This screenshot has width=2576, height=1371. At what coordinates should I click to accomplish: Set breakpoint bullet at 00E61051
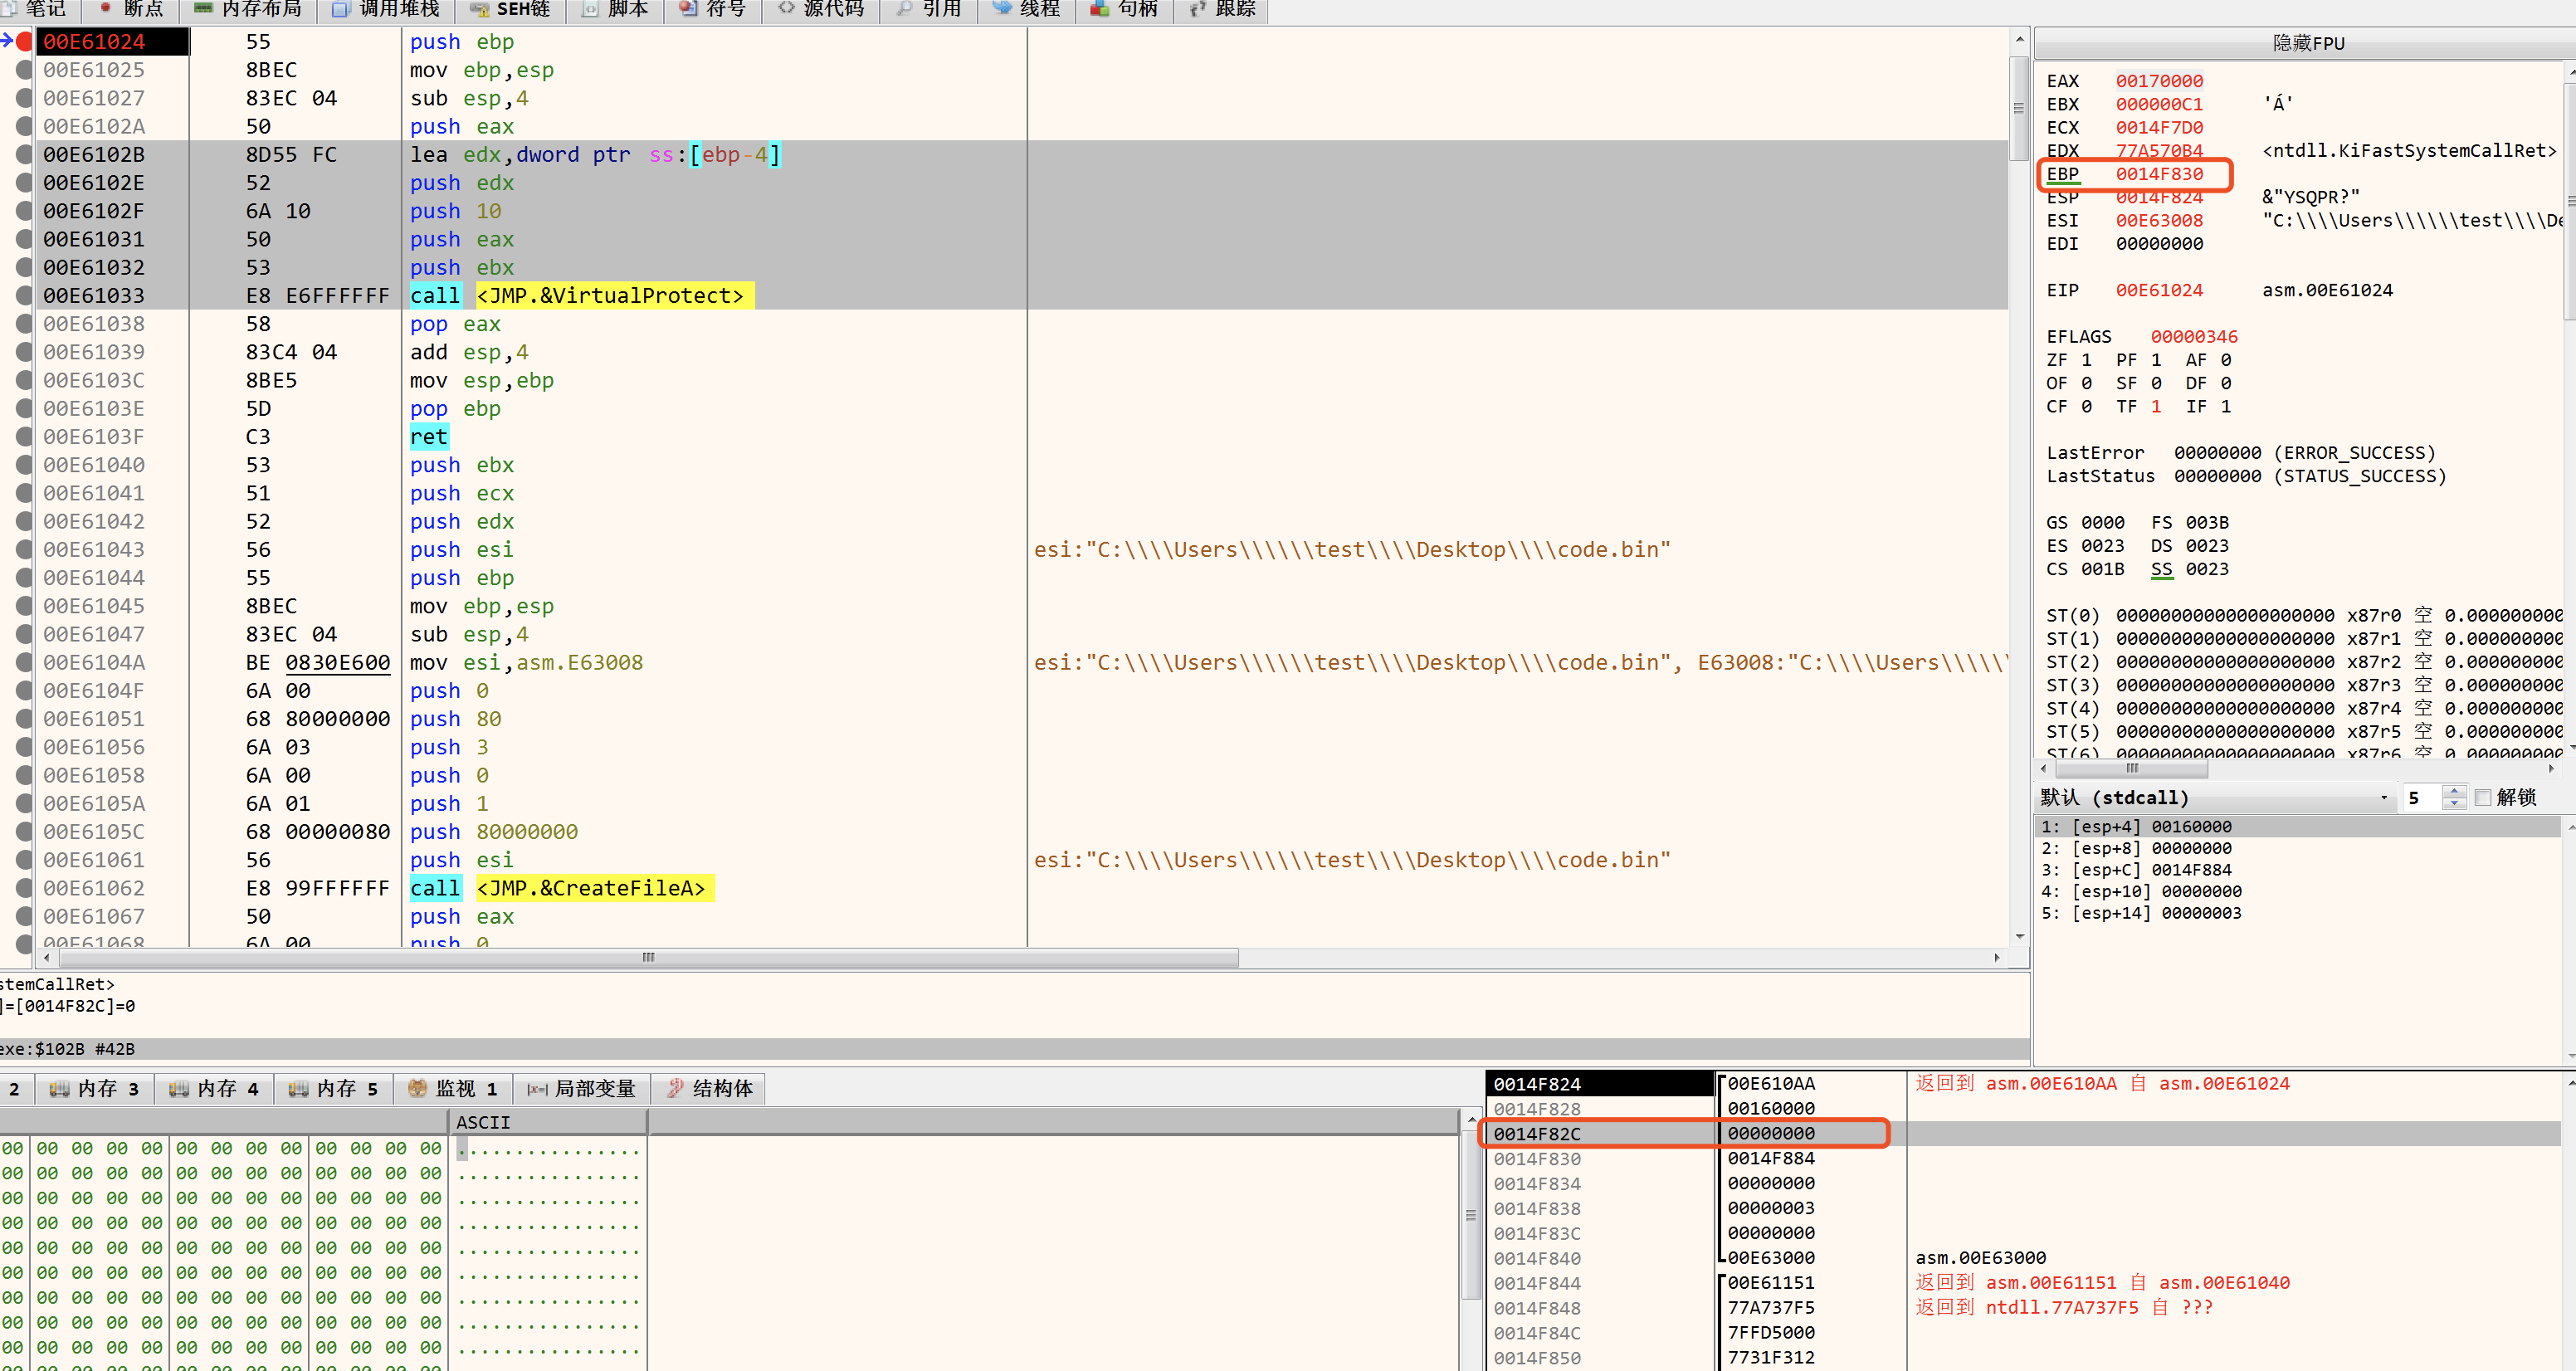[x=24, y=718]
